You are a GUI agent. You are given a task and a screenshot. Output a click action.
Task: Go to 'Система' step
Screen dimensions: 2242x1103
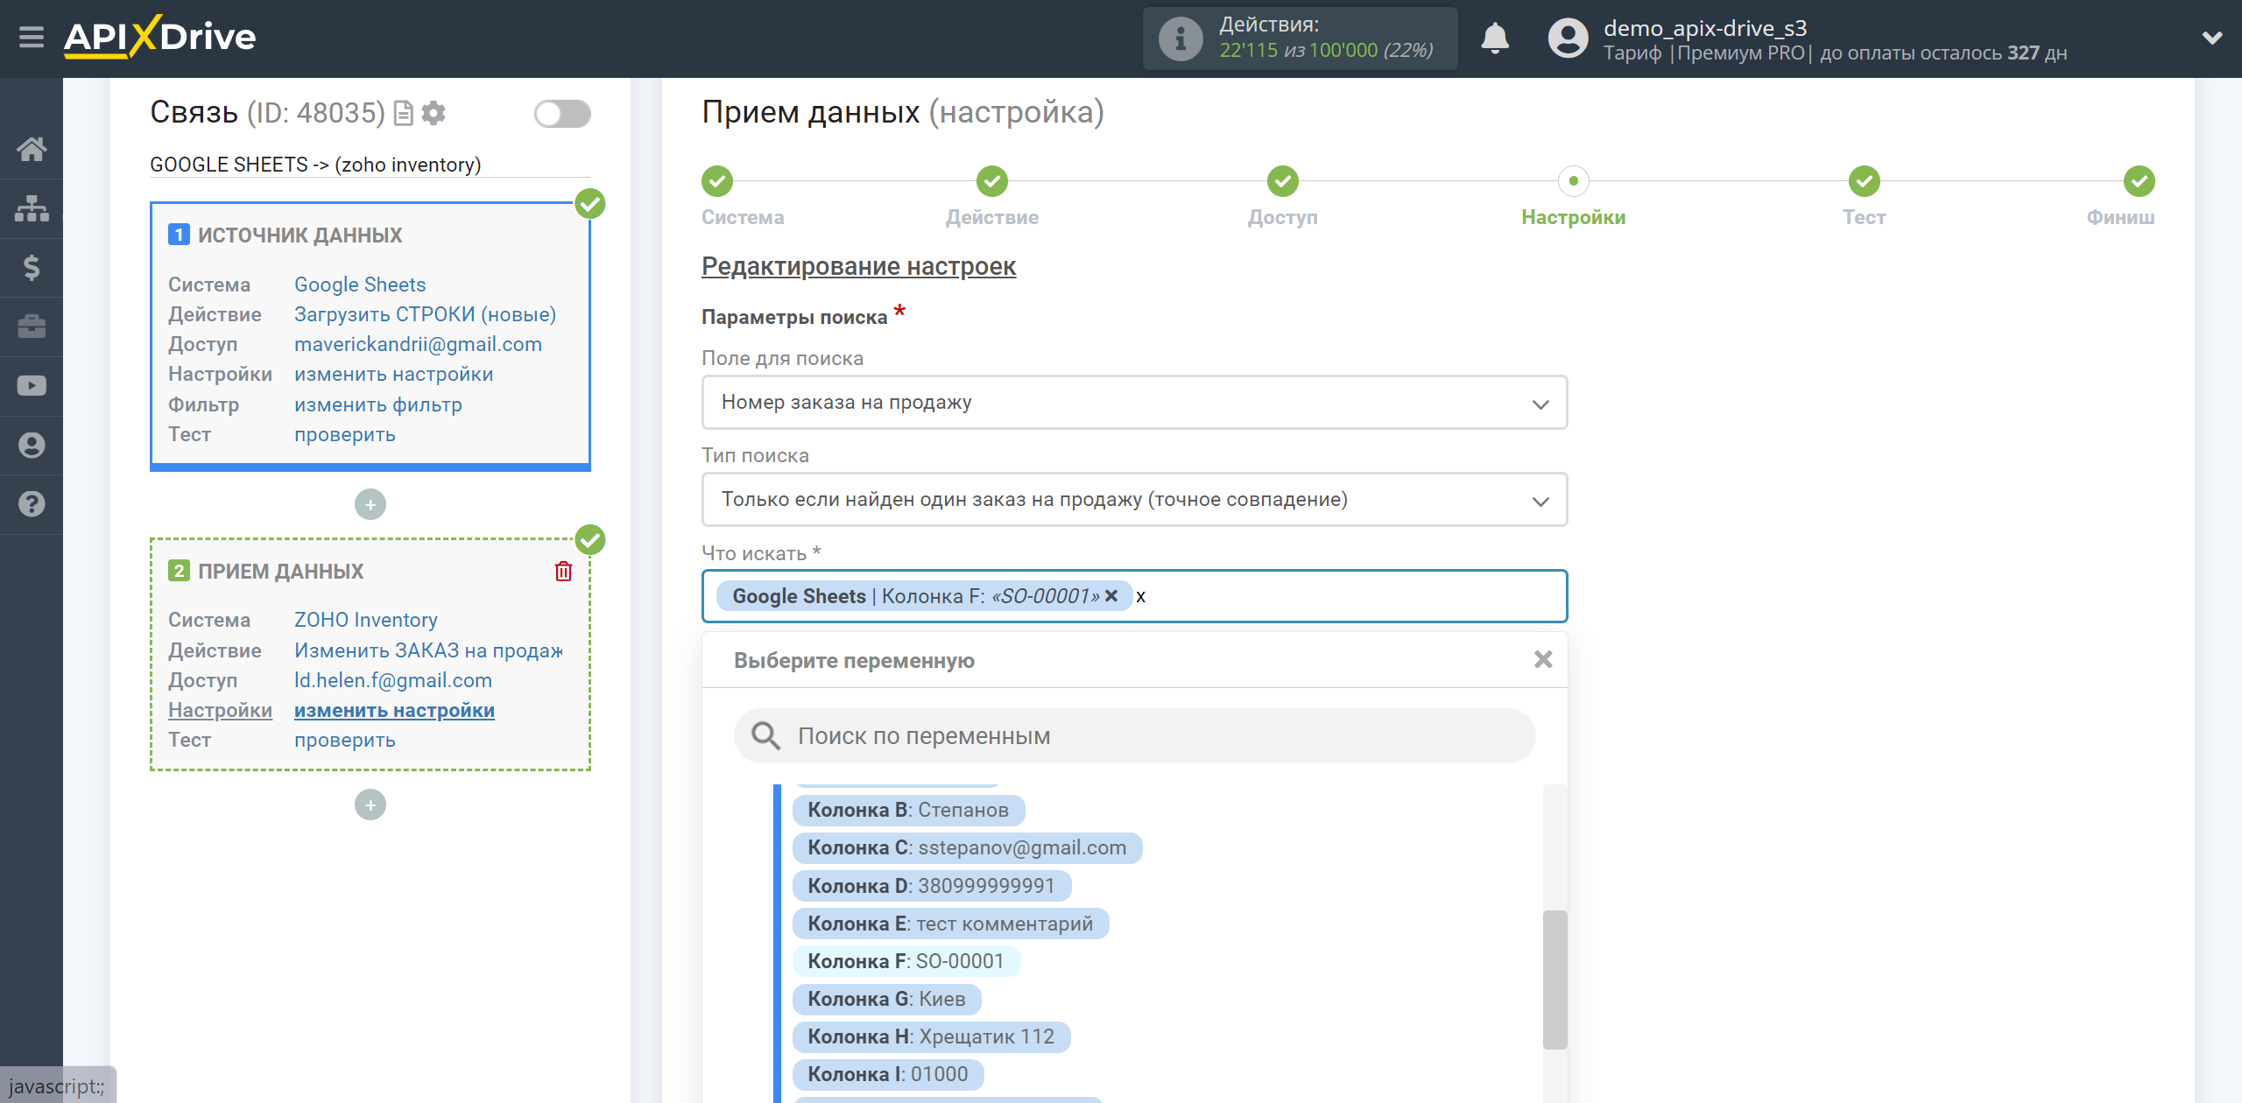(x=717, y=182)
